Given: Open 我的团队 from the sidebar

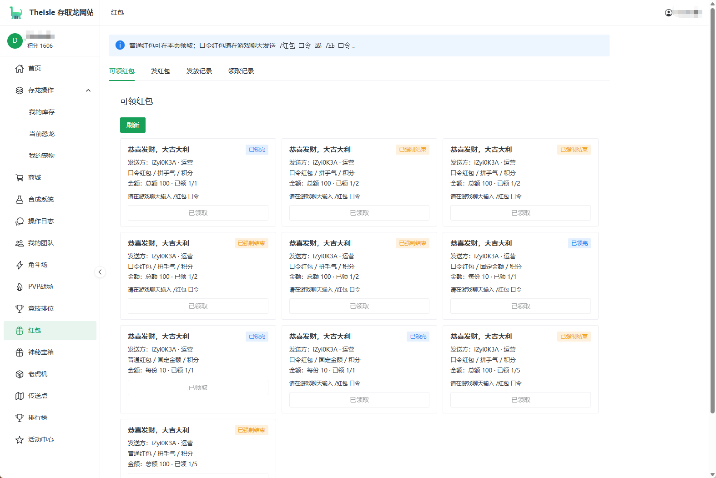Looking at the screenshot, I should coord(50,243).
